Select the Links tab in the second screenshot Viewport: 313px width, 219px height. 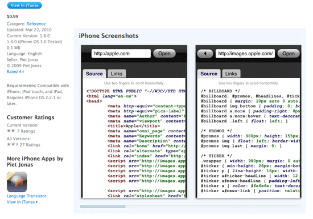point(231,74)
